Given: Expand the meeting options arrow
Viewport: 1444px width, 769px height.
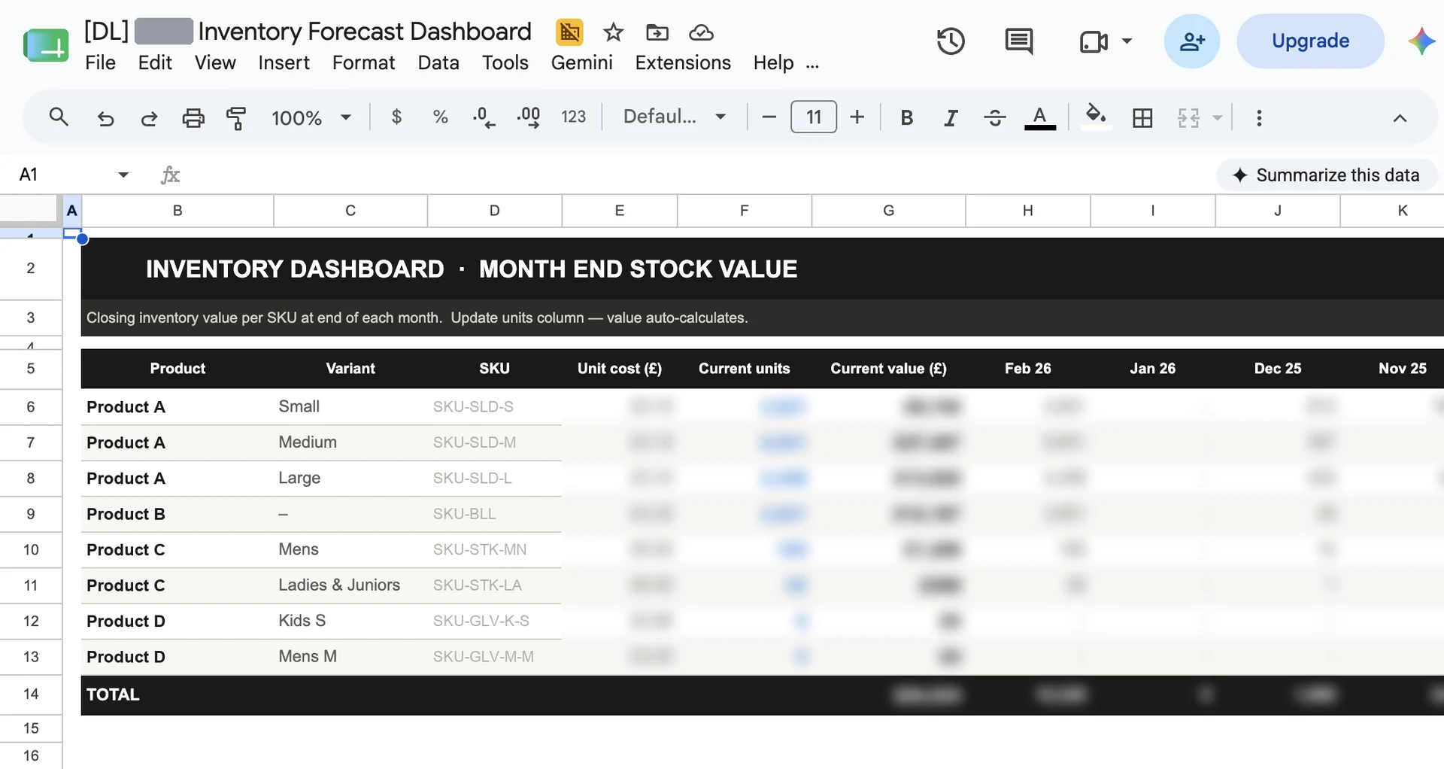Looking at the screenshot, I should (1127, 41).
